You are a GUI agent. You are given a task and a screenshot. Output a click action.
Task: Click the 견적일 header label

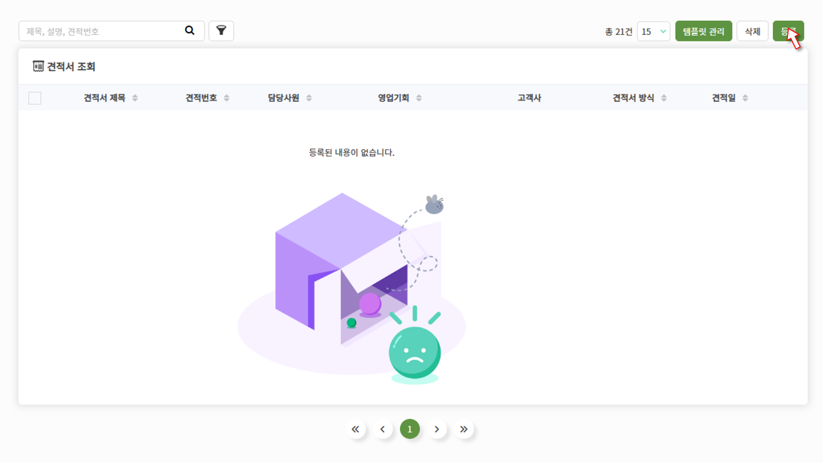pyautogui.click(x=724, y=98)
